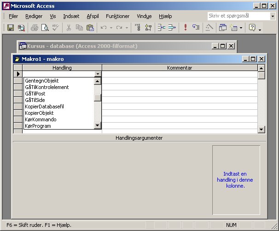279x231 pixels.
Task: Expand the New Object dropdown arrow
Action: click(x=241, y=28)
